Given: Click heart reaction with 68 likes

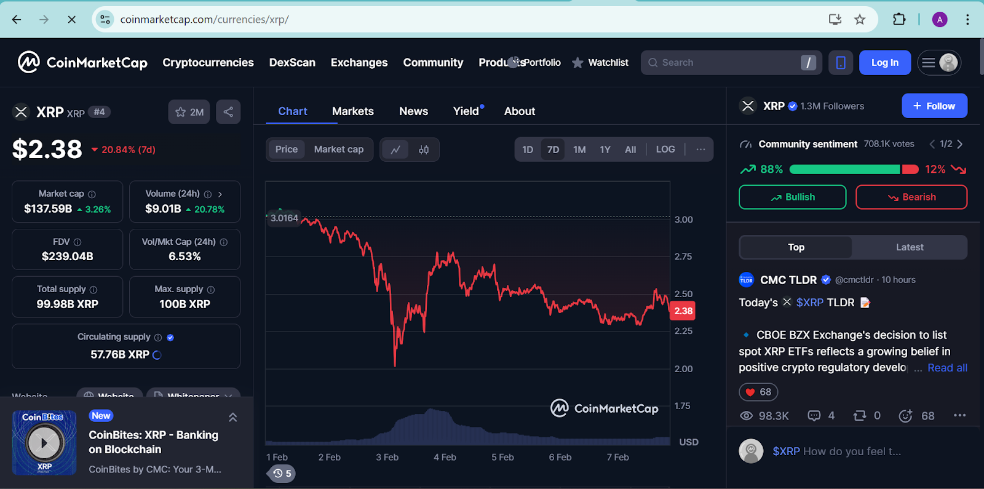Looking at the screenshot, I should [758, 392].
